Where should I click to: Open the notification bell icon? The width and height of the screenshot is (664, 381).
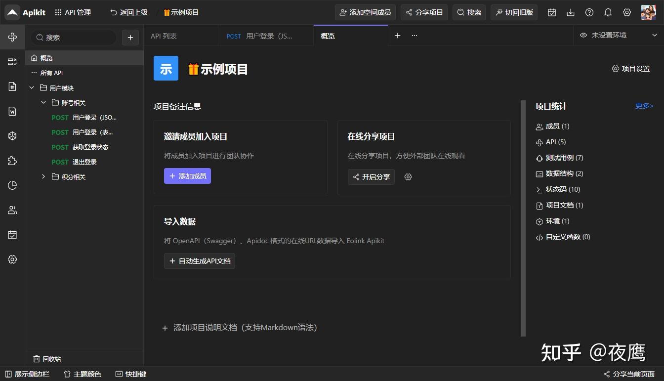pos(608,12)
